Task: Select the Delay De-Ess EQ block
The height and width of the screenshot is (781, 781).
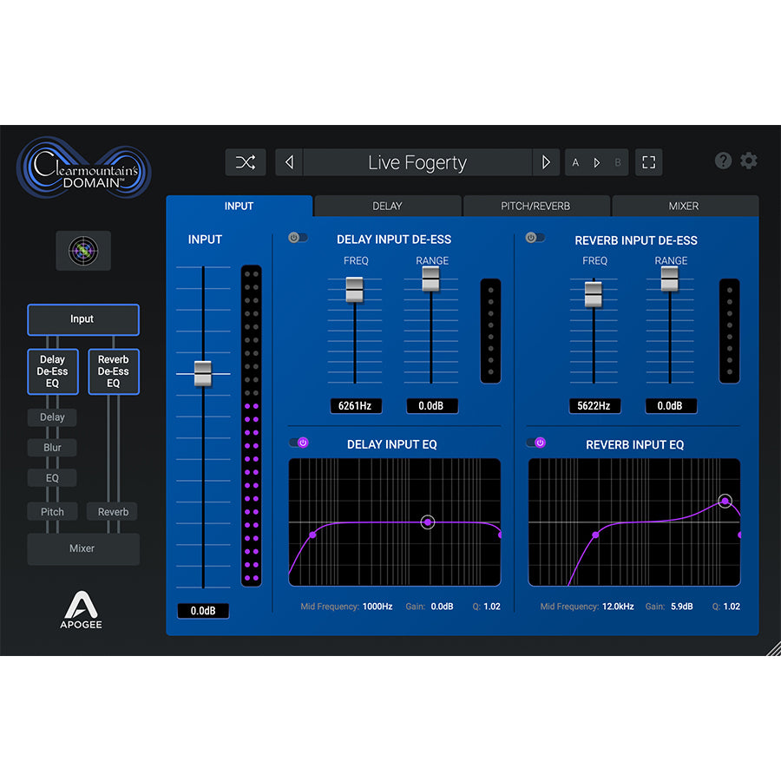Action: click(x=53, y=371)
